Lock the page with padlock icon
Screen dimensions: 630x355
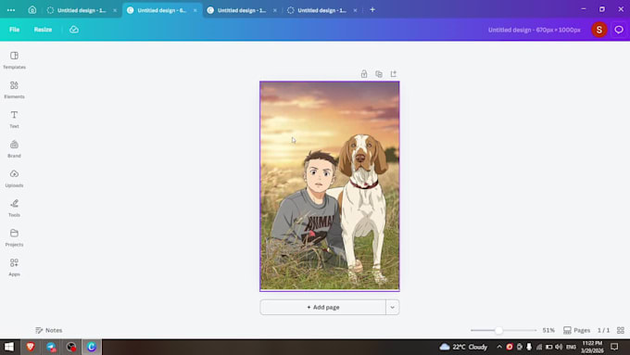pyautogui.click(x=364, y=74)
